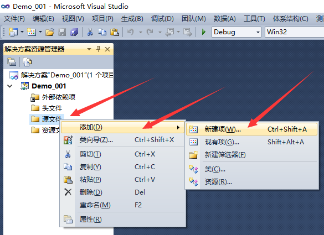Viewport: 324px width, 235px height.
Task: Close the Solution Explorer panel
Action: coord(107,49)
